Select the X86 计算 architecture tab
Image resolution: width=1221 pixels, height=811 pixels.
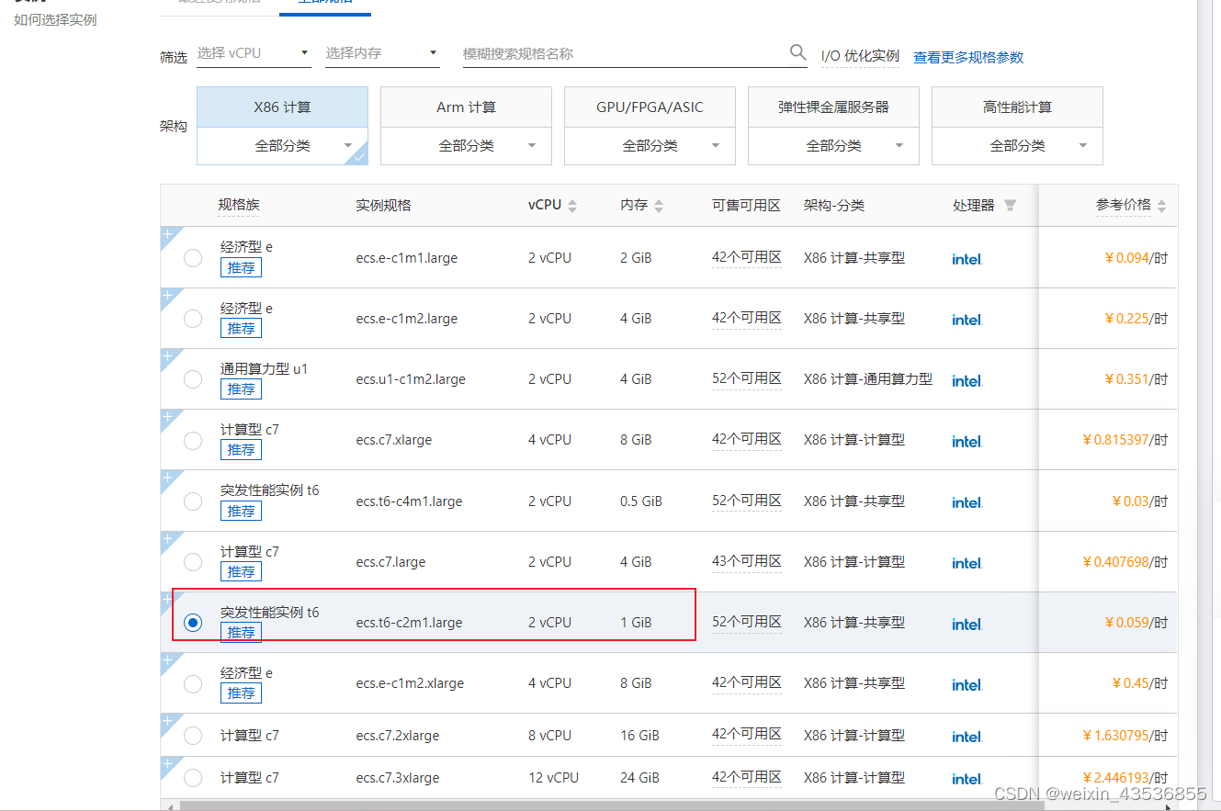click(x=282, y=107)
